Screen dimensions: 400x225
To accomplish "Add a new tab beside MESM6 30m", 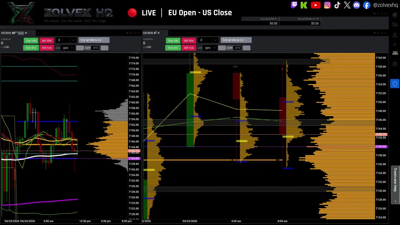I will [x=38, y=33].
